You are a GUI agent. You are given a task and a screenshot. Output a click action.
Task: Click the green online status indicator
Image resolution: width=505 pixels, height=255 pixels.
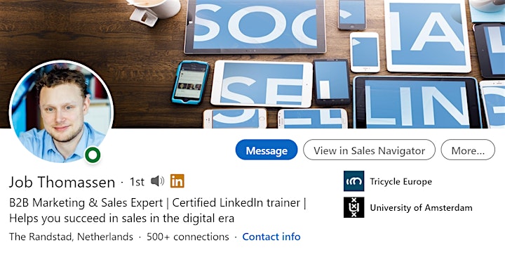tap(93, 155)
